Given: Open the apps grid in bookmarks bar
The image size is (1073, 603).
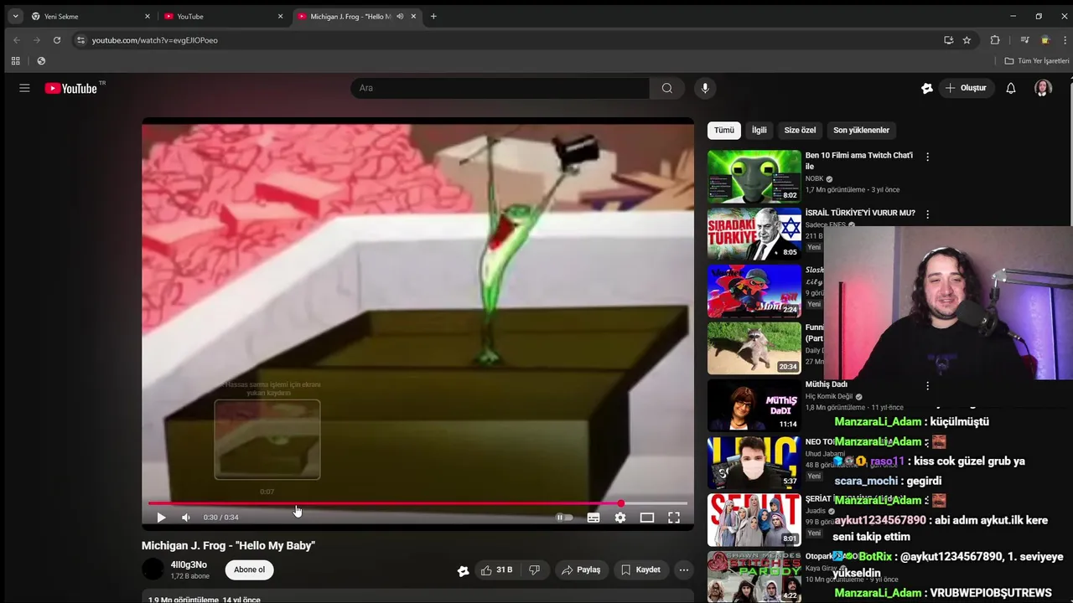Looking at the screenshot, I should [15, 60].
